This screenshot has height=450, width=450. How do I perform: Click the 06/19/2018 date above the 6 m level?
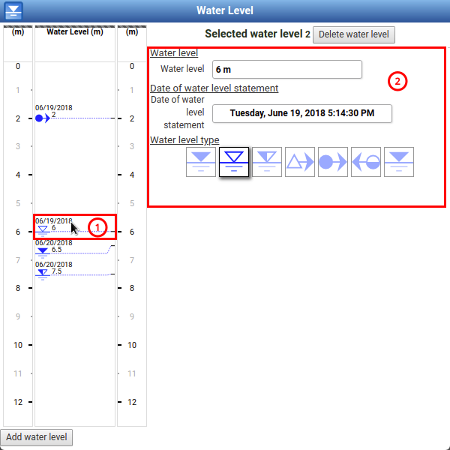pyautogui.click(x=54, y=220)
